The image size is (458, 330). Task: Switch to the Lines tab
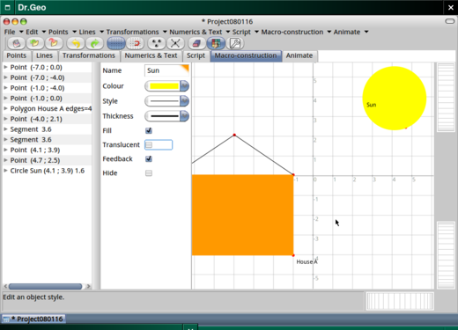[44, 55]
